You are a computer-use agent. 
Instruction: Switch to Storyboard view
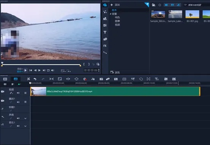pyautogui.click(x=5, y=79)
